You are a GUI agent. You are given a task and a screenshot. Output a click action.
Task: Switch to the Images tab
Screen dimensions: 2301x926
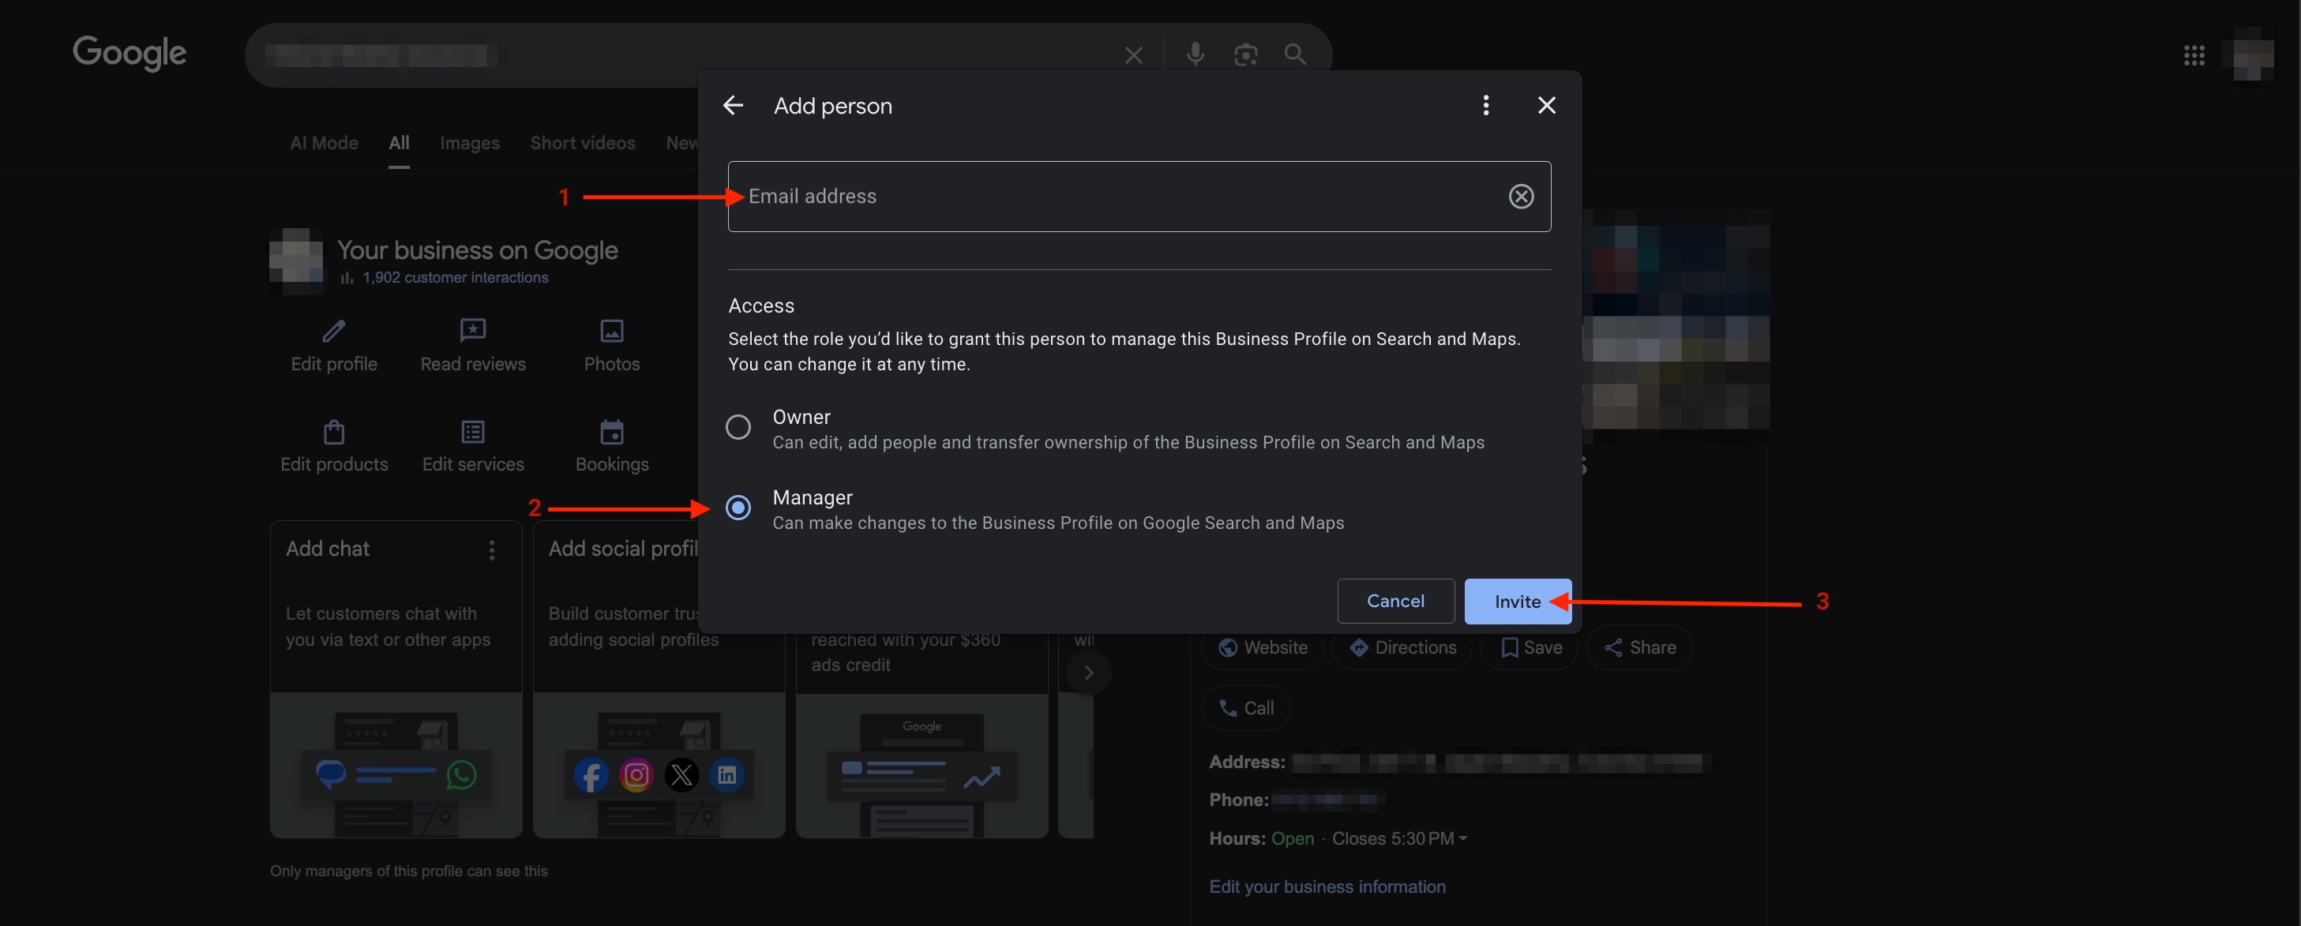click(469, 143)
